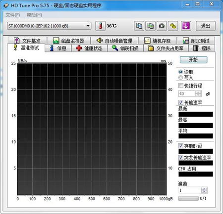Click the purple download arrow icon

pos(186,26)
